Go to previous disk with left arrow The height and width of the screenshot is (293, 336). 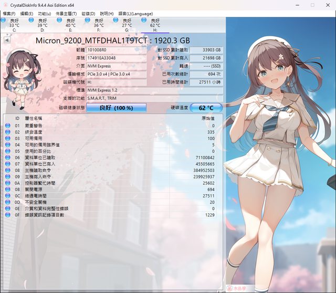[x=7, y=39]
